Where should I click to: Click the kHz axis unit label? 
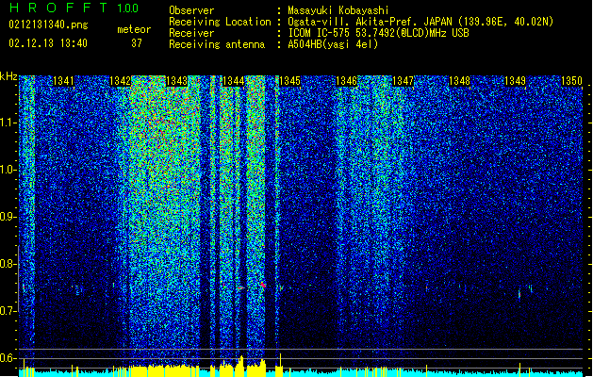[x=8, y=76]
